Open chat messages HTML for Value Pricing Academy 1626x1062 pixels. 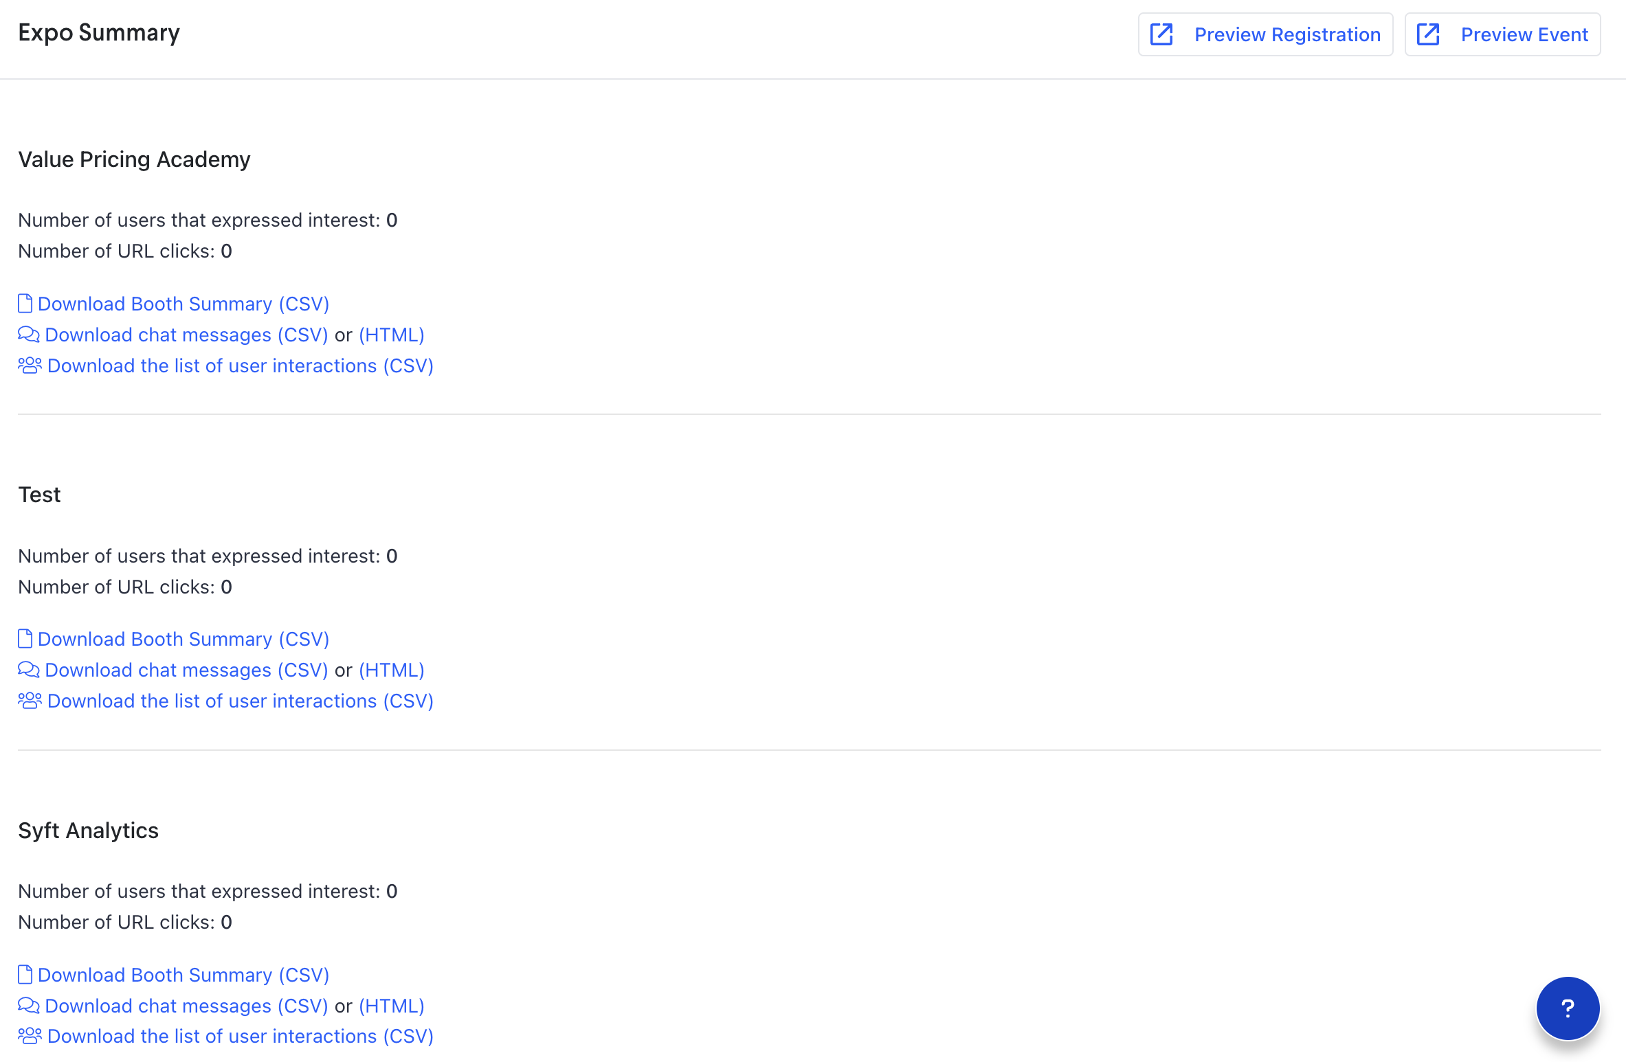click(392, 335)
